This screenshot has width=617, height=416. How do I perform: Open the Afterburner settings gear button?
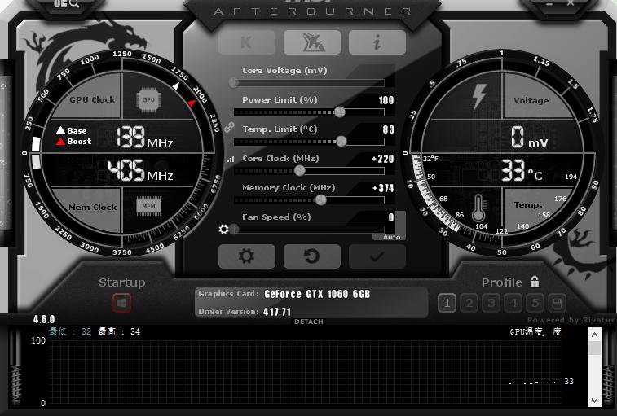pos(246,256)
